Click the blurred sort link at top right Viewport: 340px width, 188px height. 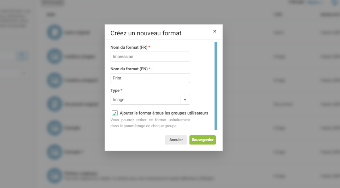pos(313,2)
